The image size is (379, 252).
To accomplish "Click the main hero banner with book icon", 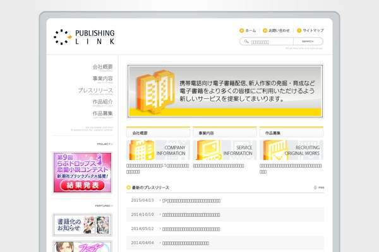I will [x=225, y=91].
